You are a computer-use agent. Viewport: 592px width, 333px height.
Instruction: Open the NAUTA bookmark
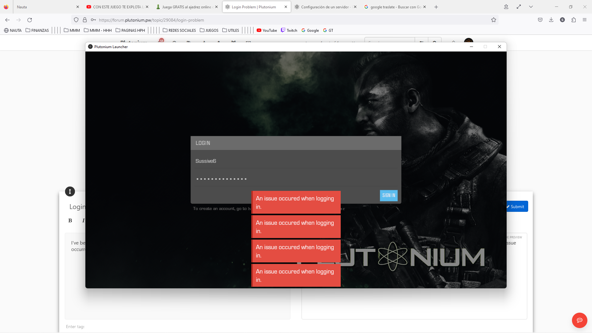13,30
